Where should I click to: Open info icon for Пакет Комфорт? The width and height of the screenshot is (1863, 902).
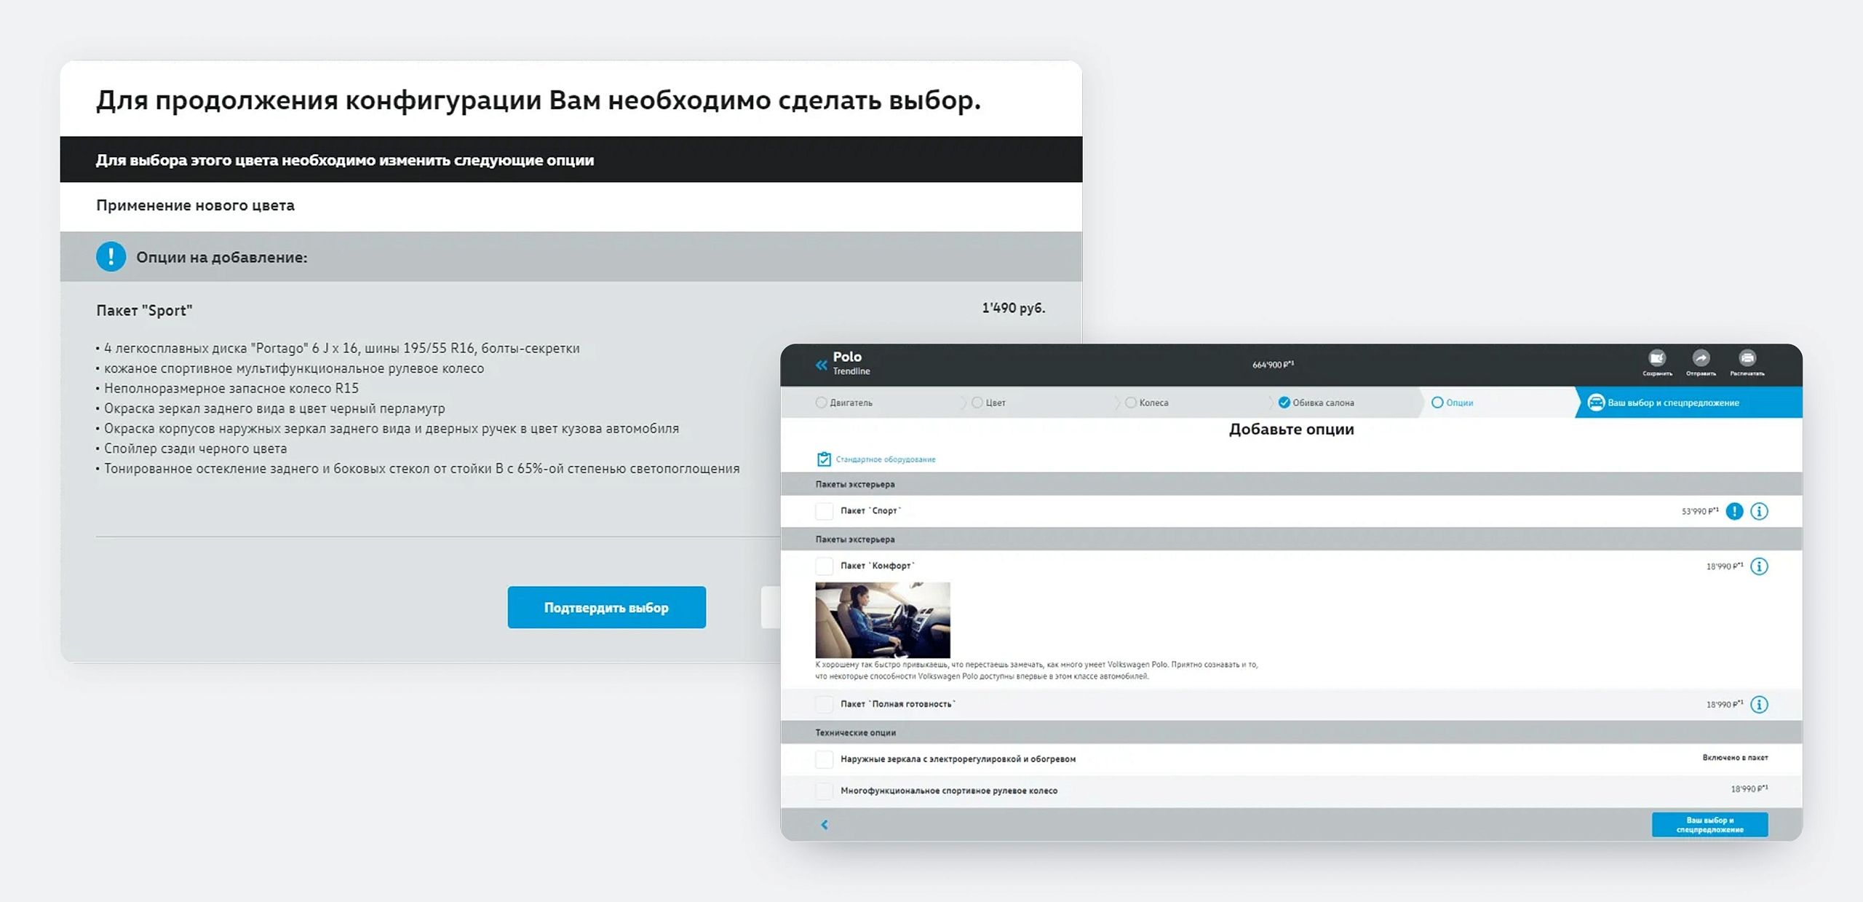pyautogui.click(x=1759, y=566)
